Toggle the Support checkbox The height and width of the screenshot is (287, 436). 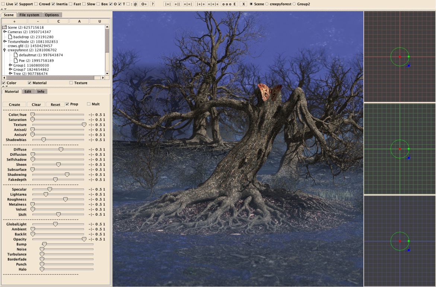[16, 4]
